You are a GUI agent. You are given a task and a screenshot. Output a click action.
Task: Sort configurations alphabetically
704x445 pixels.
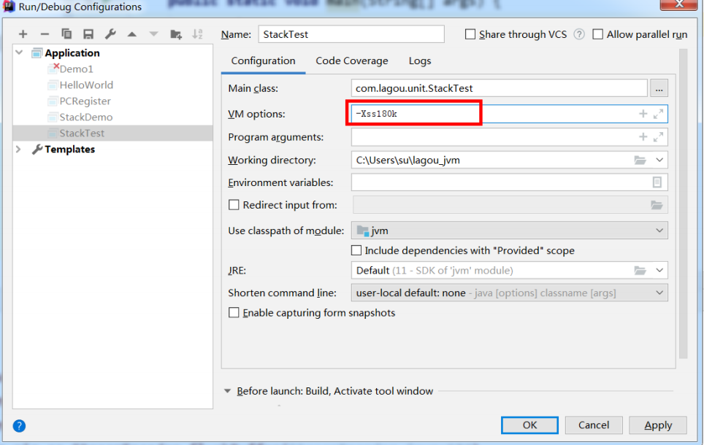point(198,34)
